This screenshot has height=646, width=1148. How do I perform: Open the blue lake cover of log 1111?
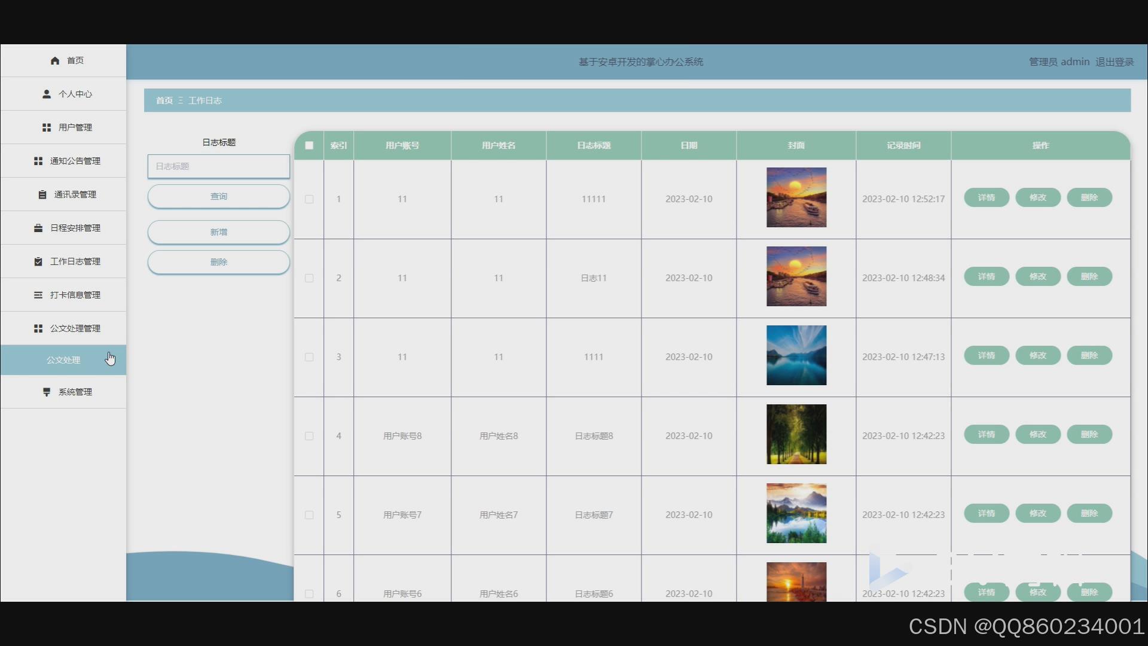click(796, 355)
